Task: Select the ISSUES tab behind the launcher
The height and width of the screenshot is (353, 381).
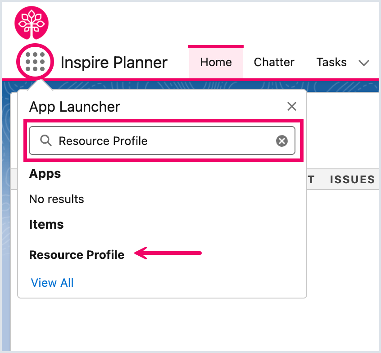Action: (x=352, y=180)
